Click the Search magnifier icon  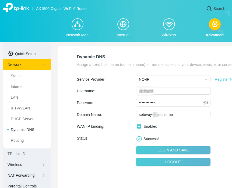tap(209, 9)
